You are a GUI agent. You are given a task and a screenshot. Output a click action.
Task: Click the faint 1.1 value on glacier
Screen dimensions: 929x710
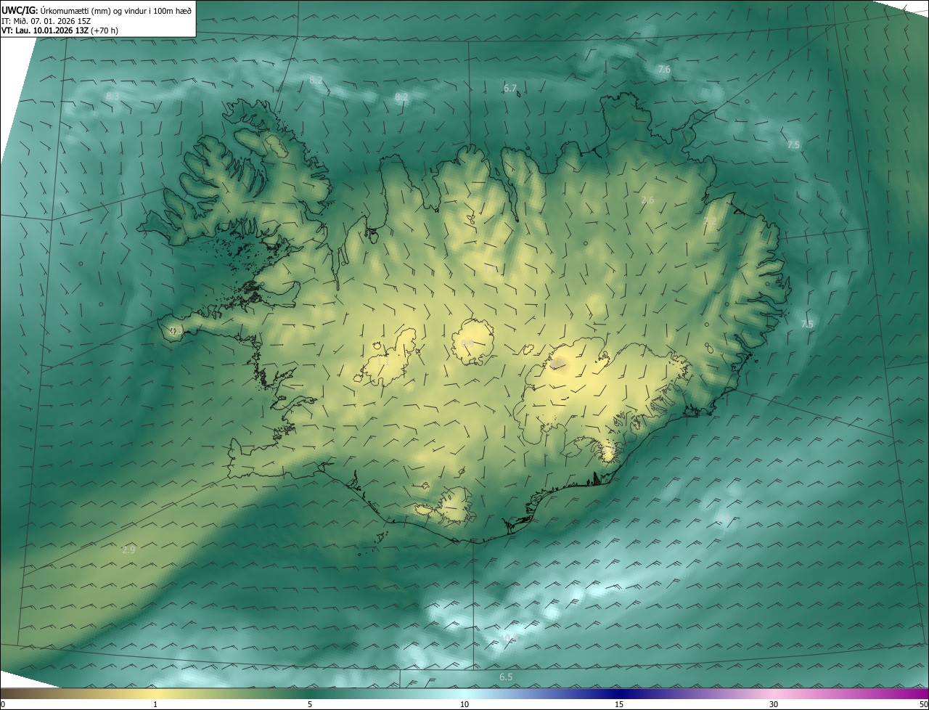tap(383, 361)
